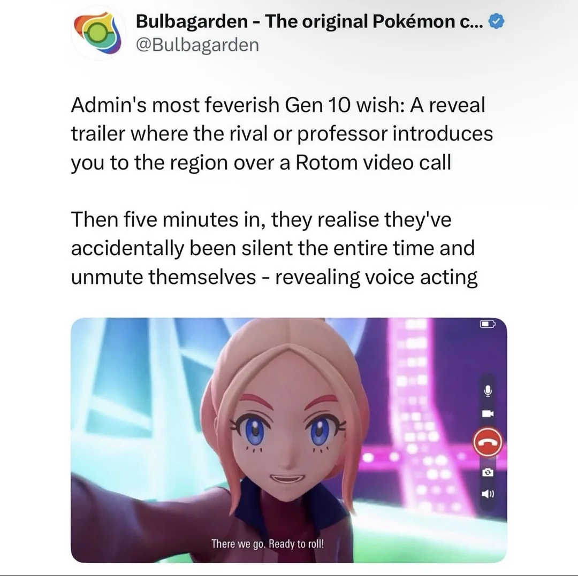This screenshot has height=576, width=578.
Task: Tap the flip camera icon
Action: pos(488,472)
